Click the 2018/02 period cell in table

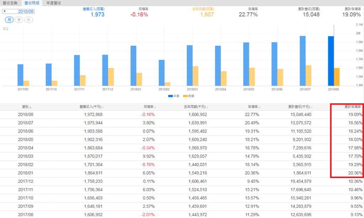point(26,165)
